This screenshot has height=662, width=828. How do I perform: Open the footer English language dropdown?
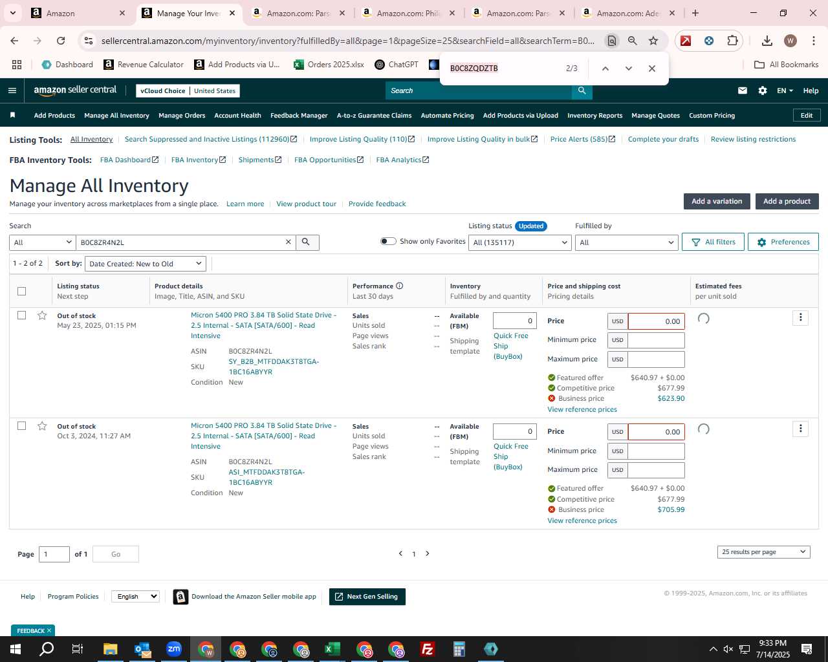pyautogui.click(x=135, y=597)
